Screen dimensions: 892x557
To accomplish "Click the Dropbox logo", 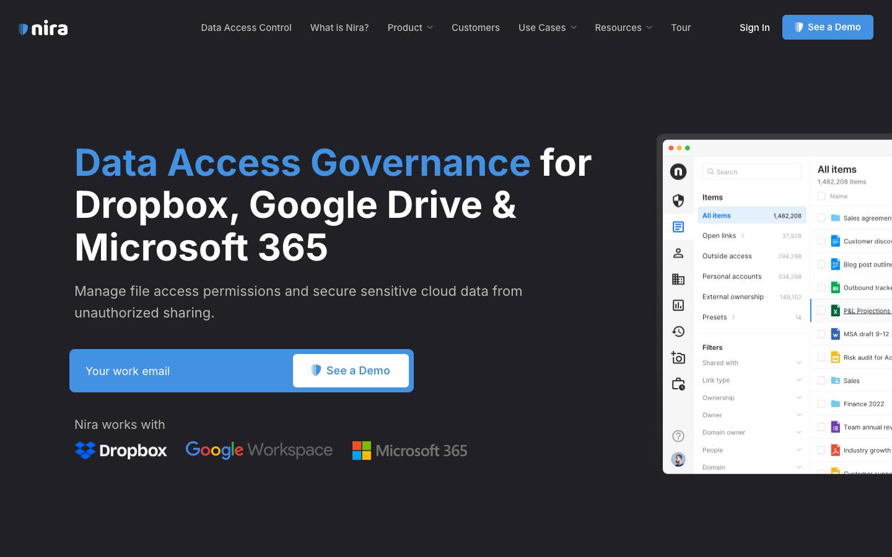I will click(x=121, y=451).
